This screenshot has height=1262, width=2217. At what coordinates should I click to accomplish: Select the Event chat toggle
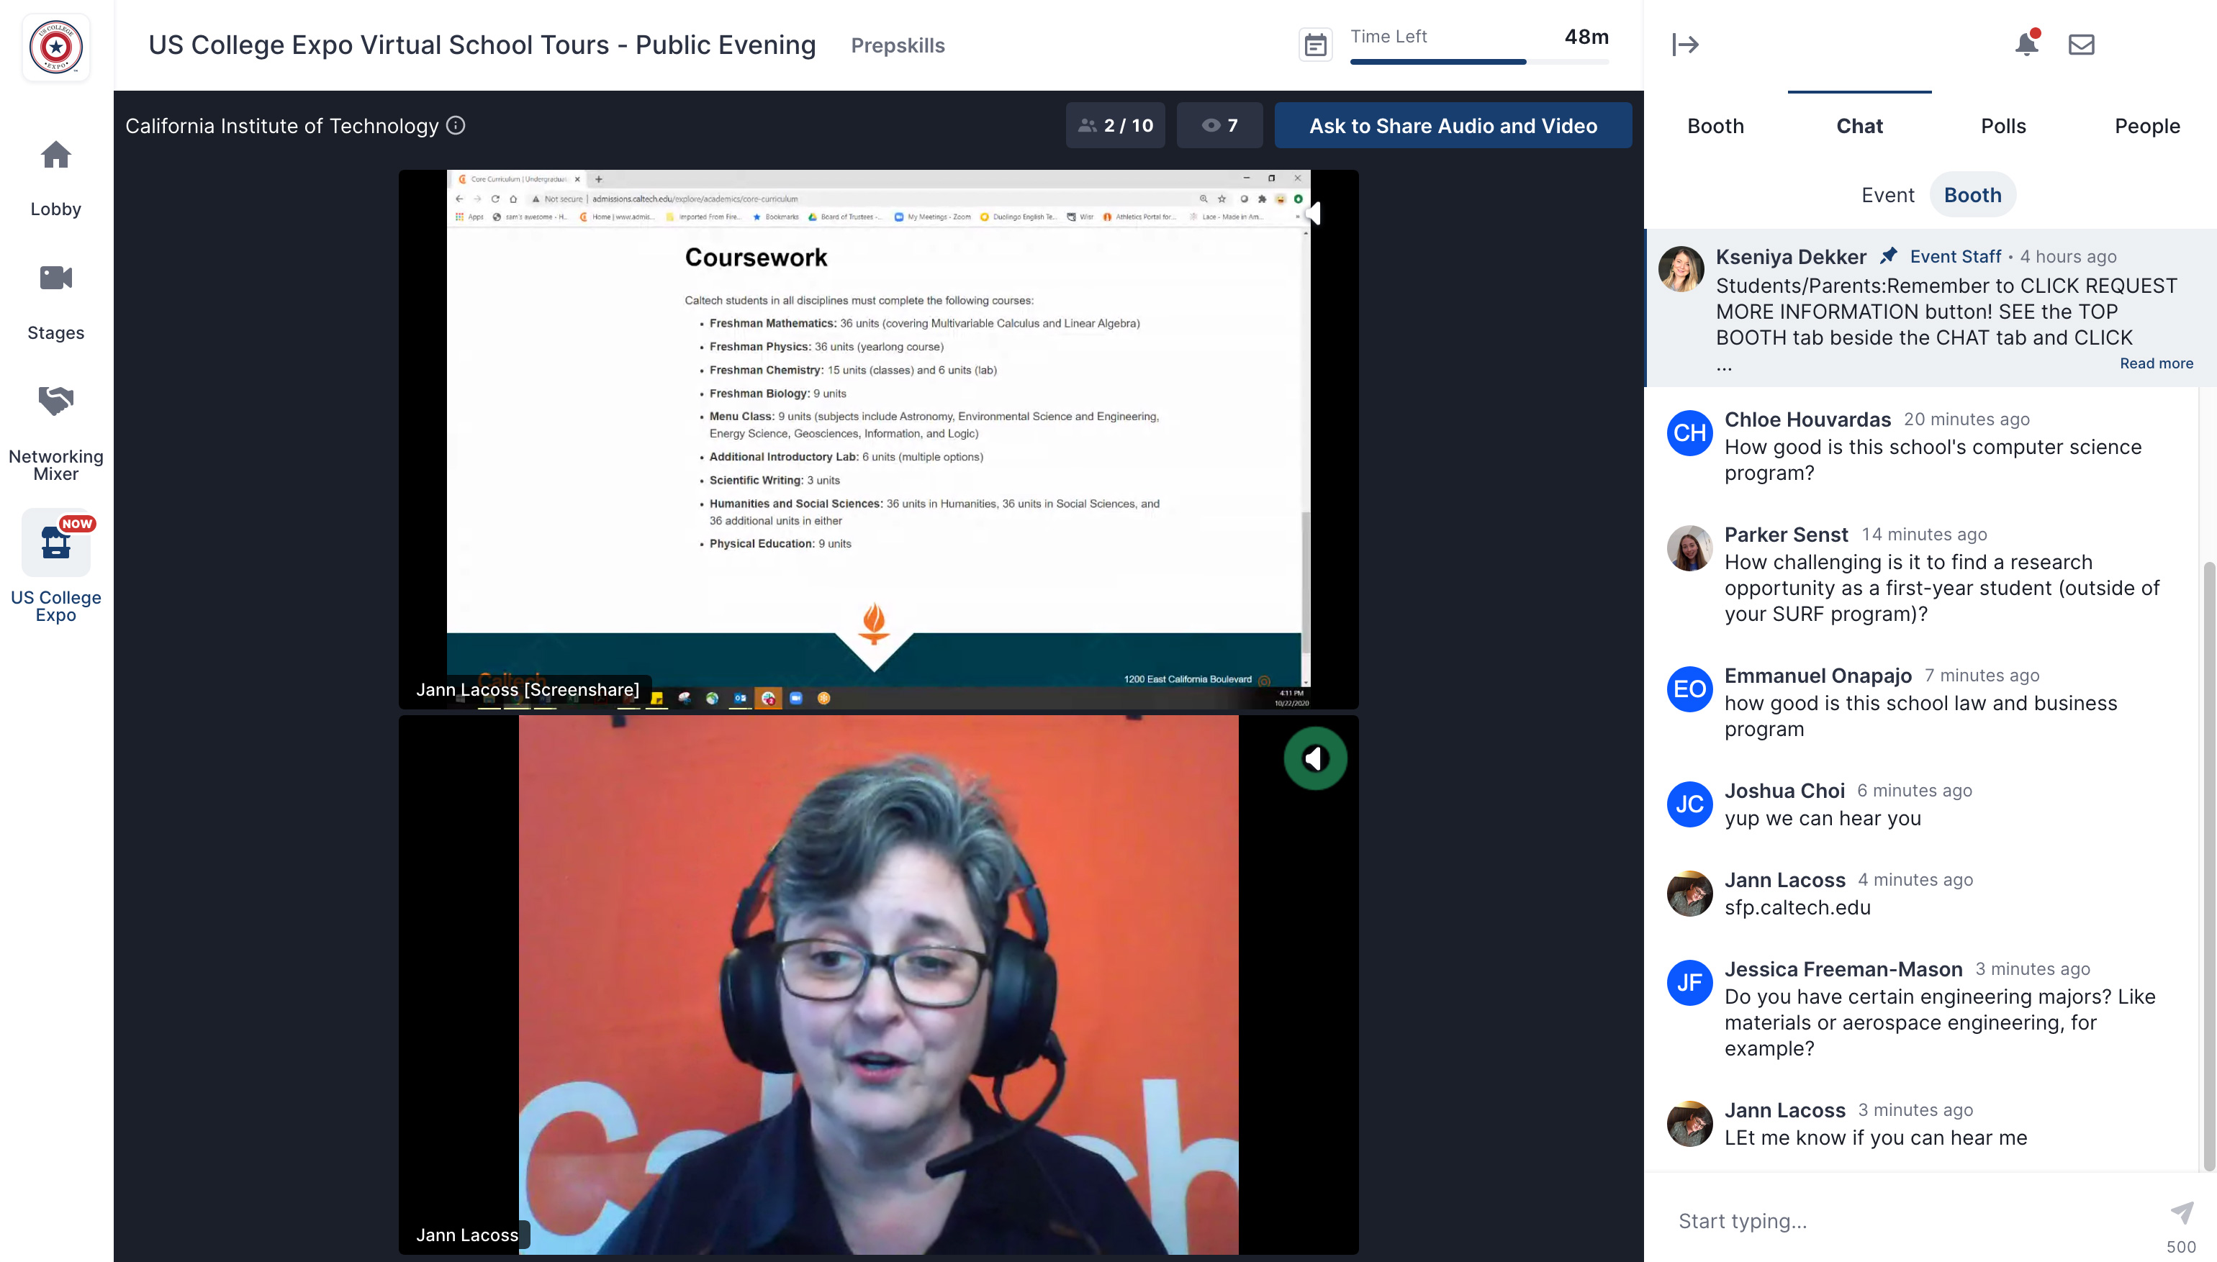coord(1887,195)
